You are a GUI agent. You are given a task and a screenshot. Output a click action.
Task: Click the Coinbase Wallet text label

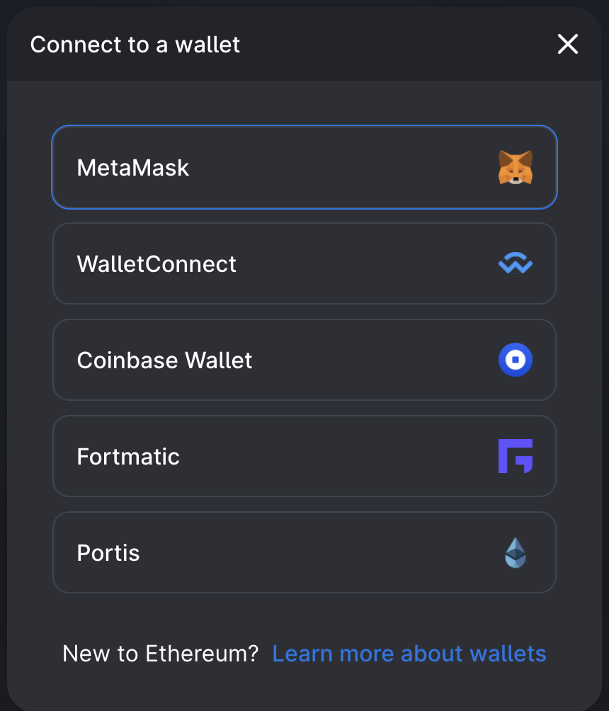click(x=164, y=360)
